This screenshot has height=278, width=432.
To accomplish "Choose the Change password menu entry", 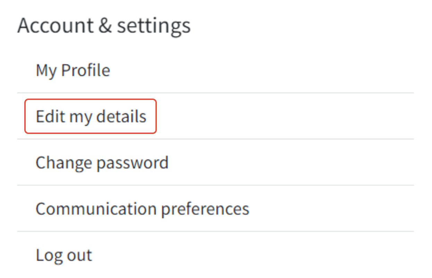I will click(102, 162).
